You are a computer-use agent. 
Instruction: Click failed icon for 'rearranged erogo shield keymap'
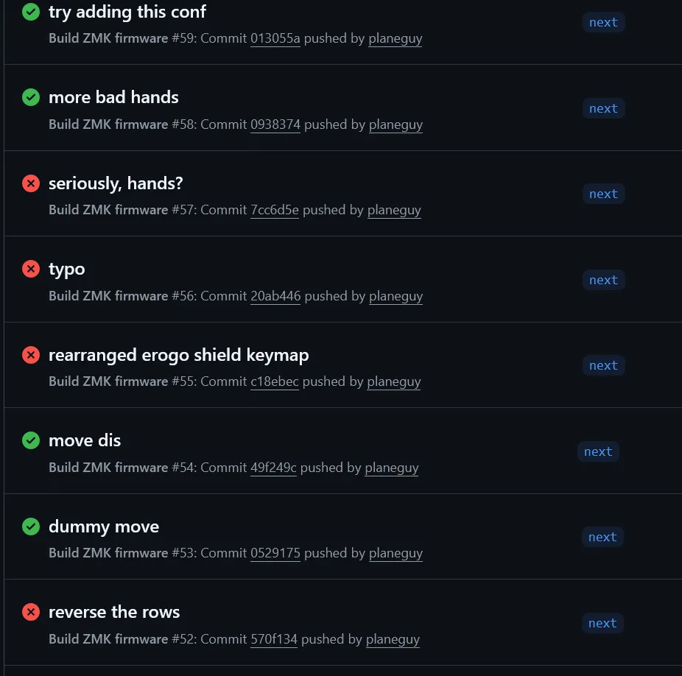pyautogui.click(x=31, y=355)
